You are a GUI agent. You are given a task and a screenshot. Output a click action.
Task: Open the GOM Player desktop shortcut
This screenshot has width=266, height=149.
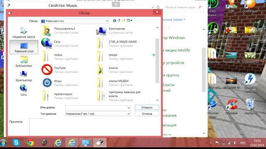point(250,7)
